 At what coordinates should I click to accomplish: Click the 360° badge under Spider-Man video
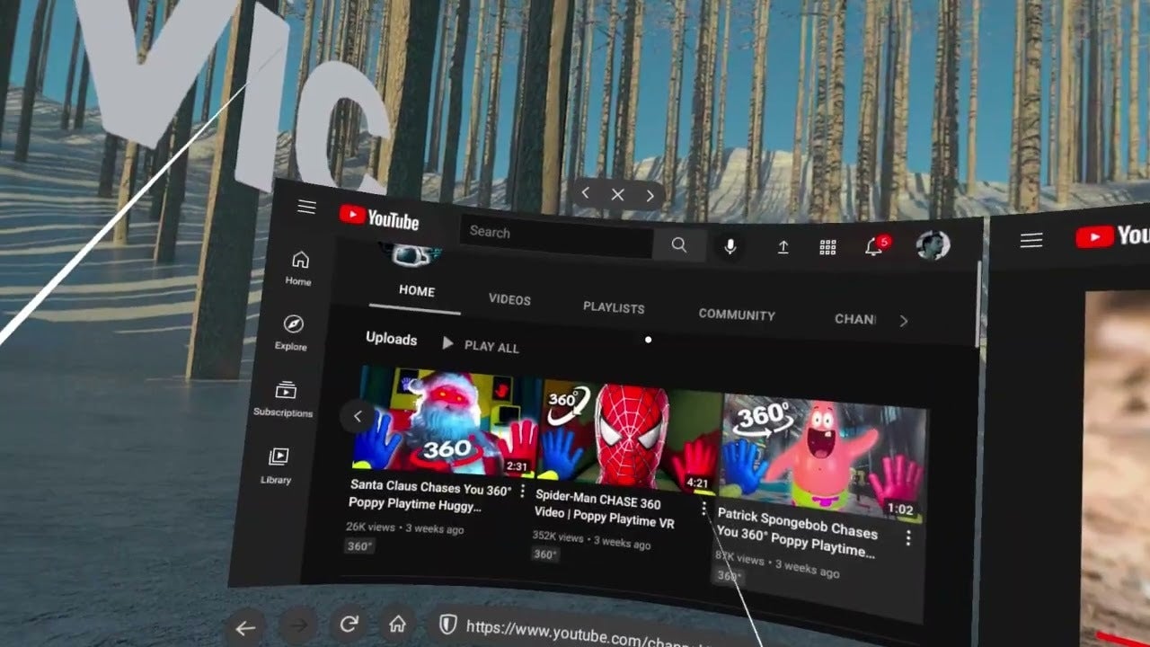coord(544,554)
